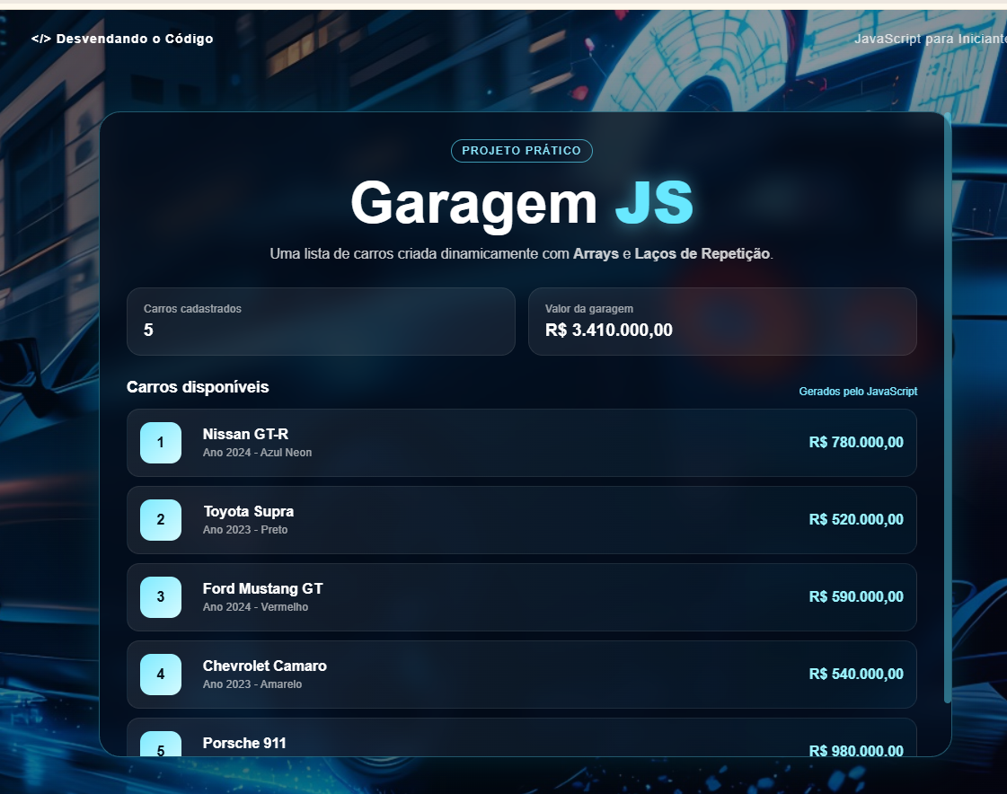Select the Toyota Supra car name
This screenshot has height=794, width=1007.
click(249, 511)
